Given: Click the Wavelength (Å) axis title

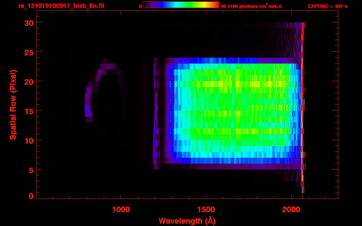Looking at the screenshot, I should pos(187,221).
